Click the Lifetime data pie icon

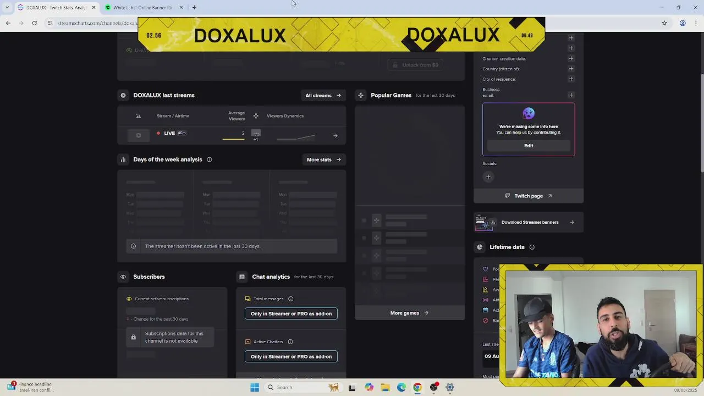click(x=480, y=248)
